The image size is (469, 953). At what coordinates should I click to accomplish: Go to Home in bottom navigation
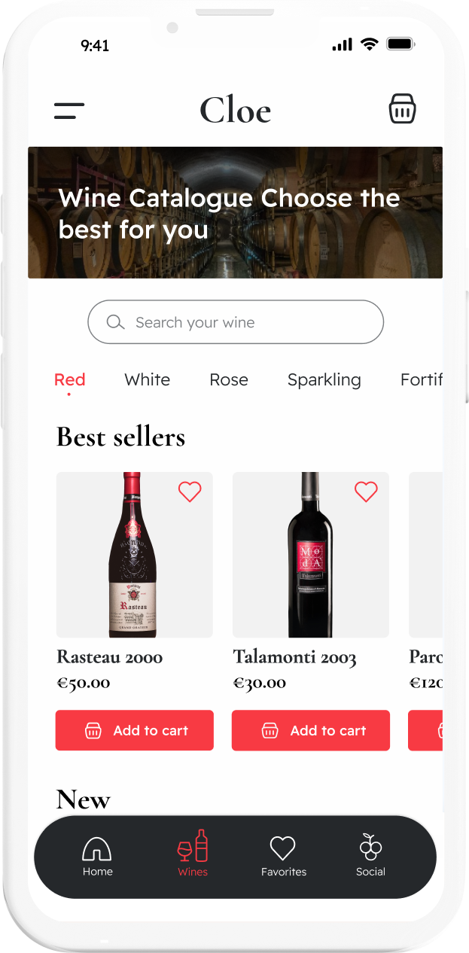point(97,856)
